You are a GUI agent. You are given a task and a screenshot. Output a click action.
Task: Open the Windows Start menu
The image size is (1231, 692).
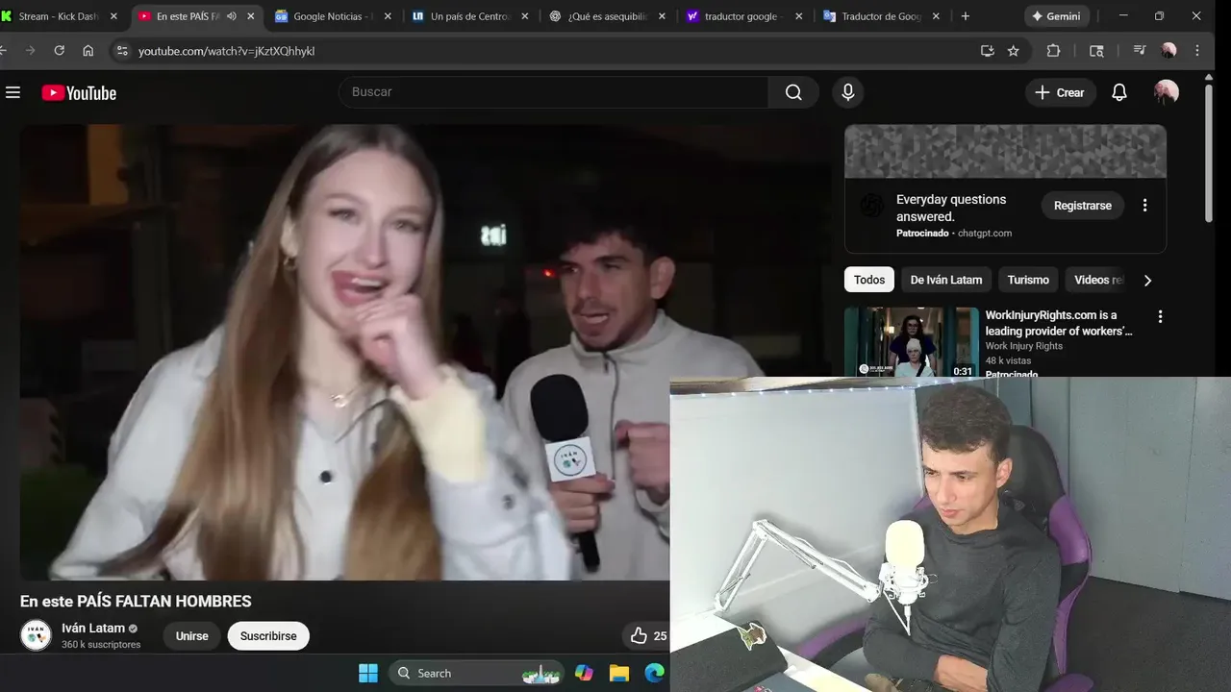pos(368,673)
